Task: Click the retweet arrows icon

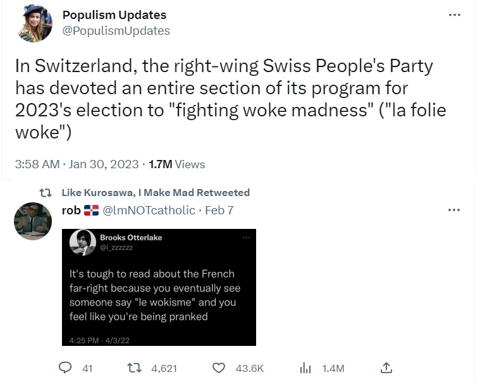Action: click(134, 368)
